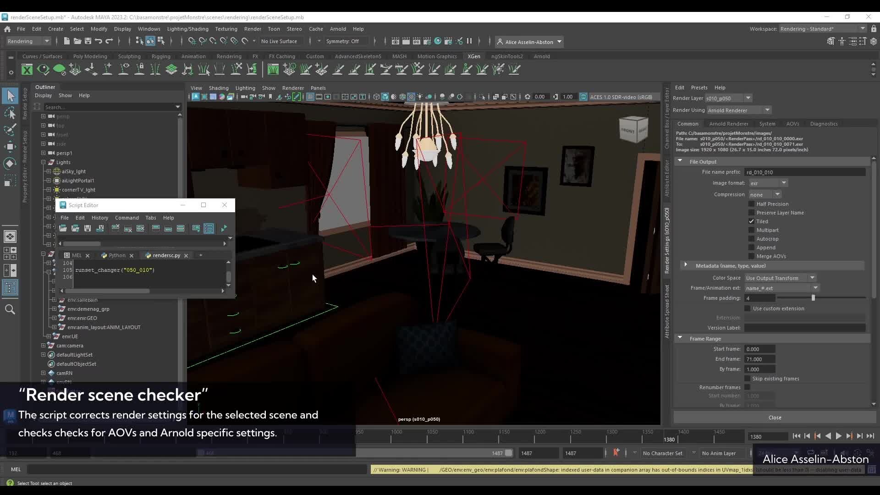Activate the Lasso selection tool
The height and width of the screenshot is (495, 880).
10,113
